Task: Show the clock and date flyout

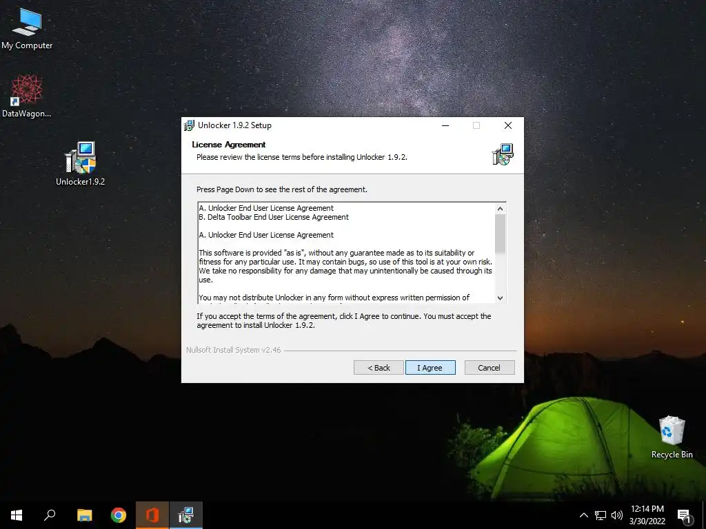Action: (x=647, y=515)
